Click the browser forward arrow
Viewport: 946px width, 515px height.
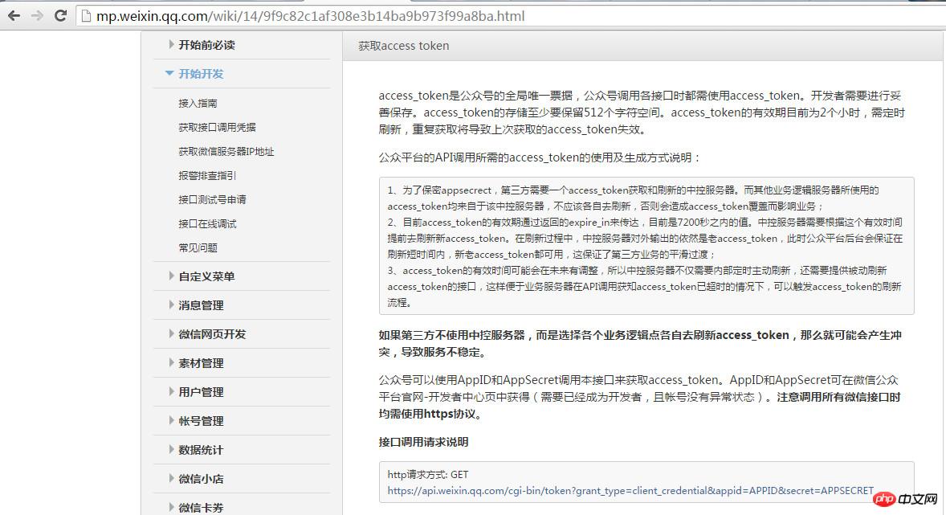coord(35,14)
